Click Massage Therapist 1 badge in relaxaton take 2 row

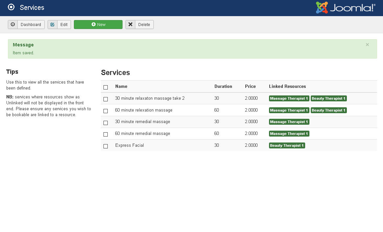(x=289, y=98)
